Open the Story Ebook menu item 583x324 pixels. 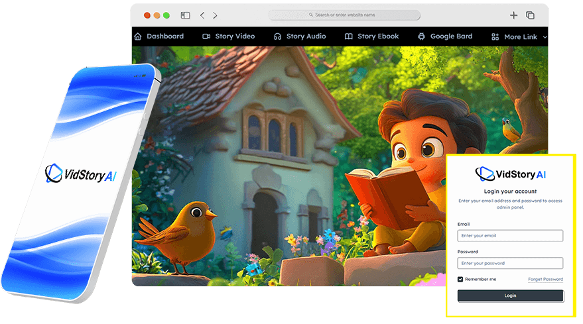(x=372, y=36)
